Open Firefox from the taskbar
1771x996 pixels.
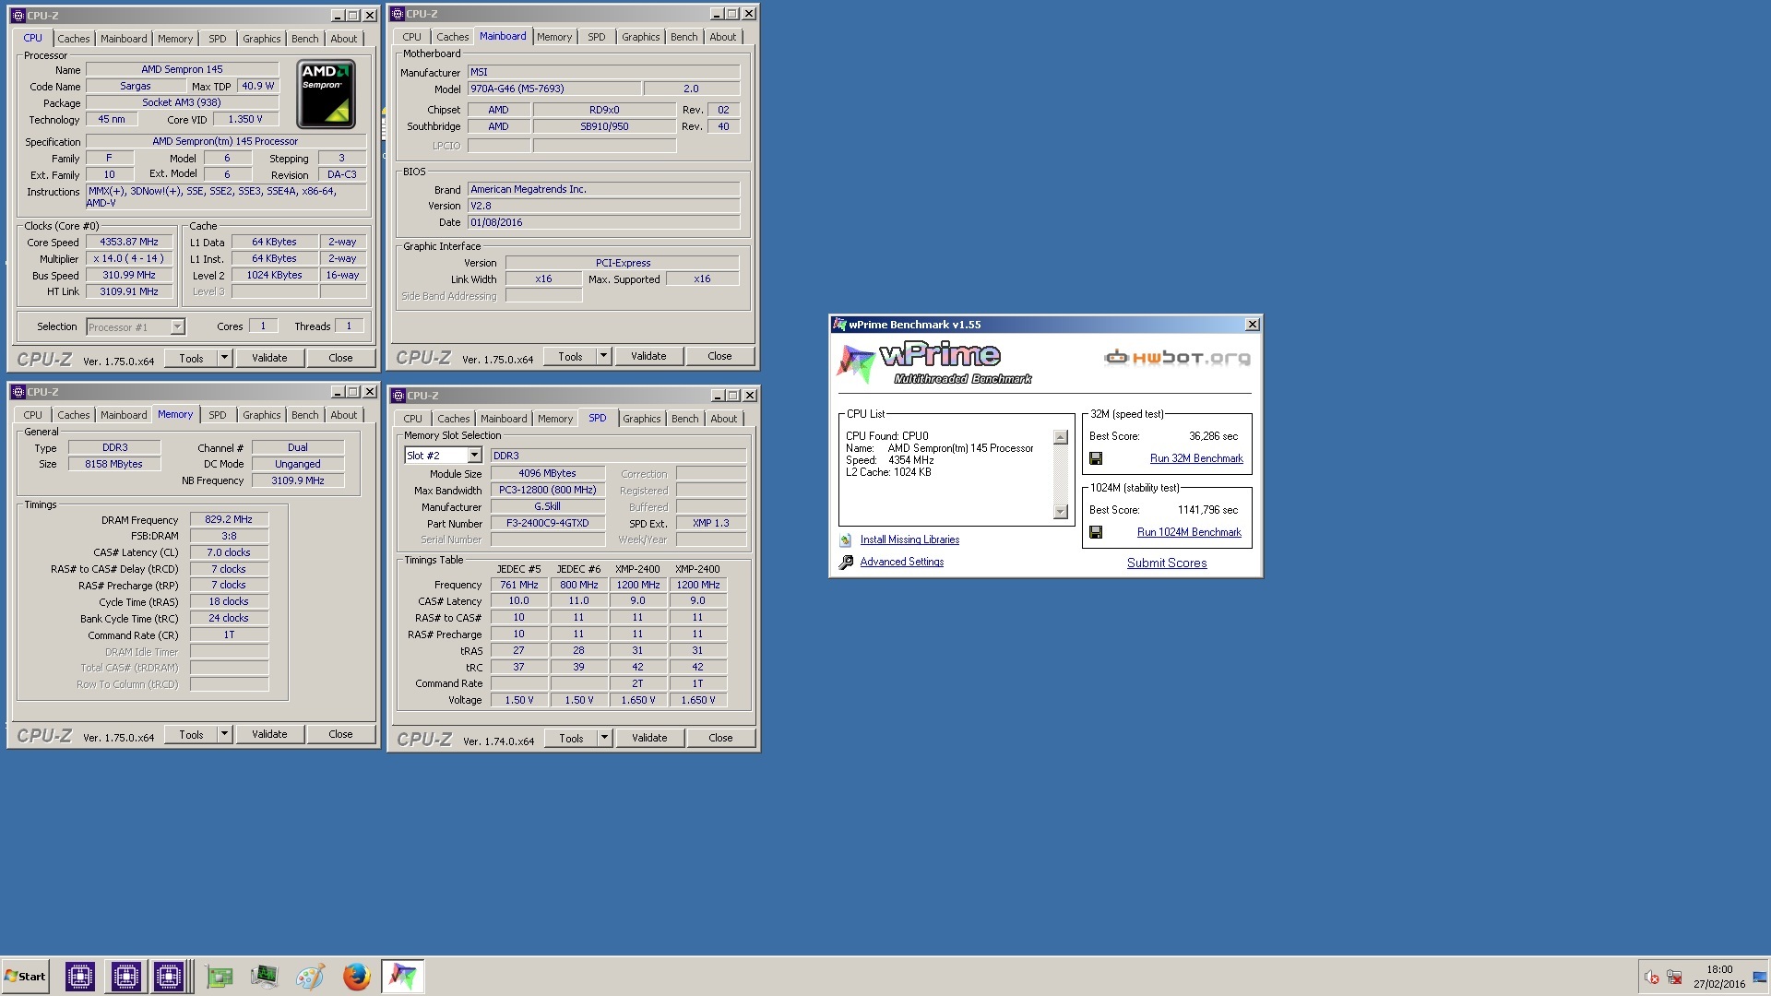click(356, 976)
